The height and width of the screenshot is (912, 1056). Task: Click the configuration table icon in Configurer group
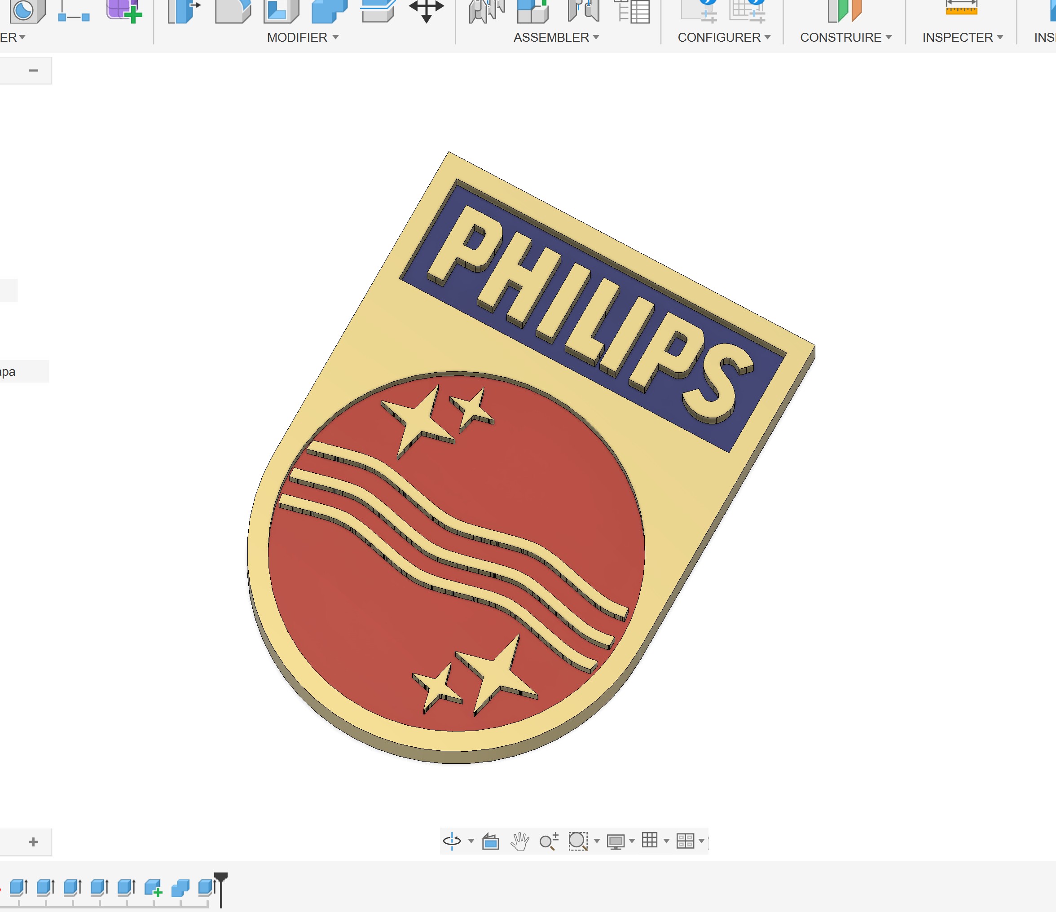tap(747, 11)
